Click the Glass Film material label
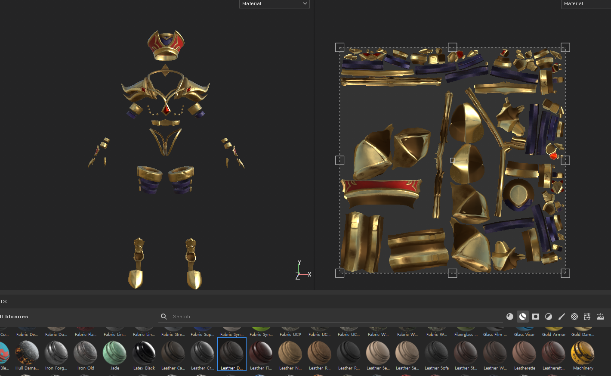 click(x=495, y=335)
